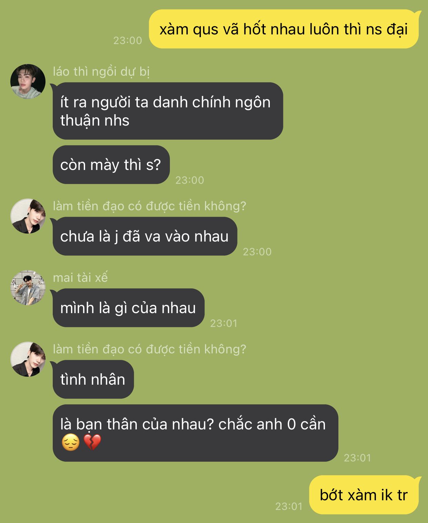Tap yellow bubble "bớt xàm ik tr"

pos(365,495)
